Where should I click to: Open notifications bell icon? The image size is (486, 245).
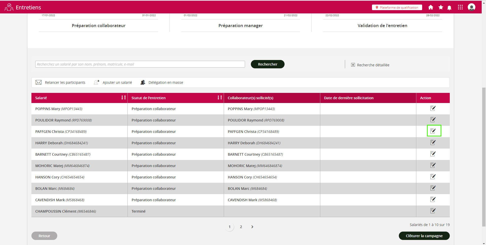[450, 8]
